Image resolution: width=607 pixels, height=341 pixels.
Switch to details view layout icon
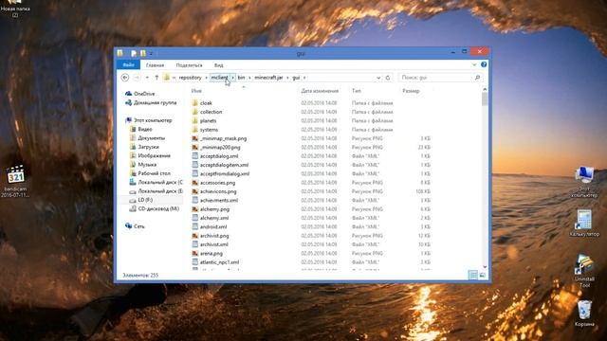click(x=472, y=275)
